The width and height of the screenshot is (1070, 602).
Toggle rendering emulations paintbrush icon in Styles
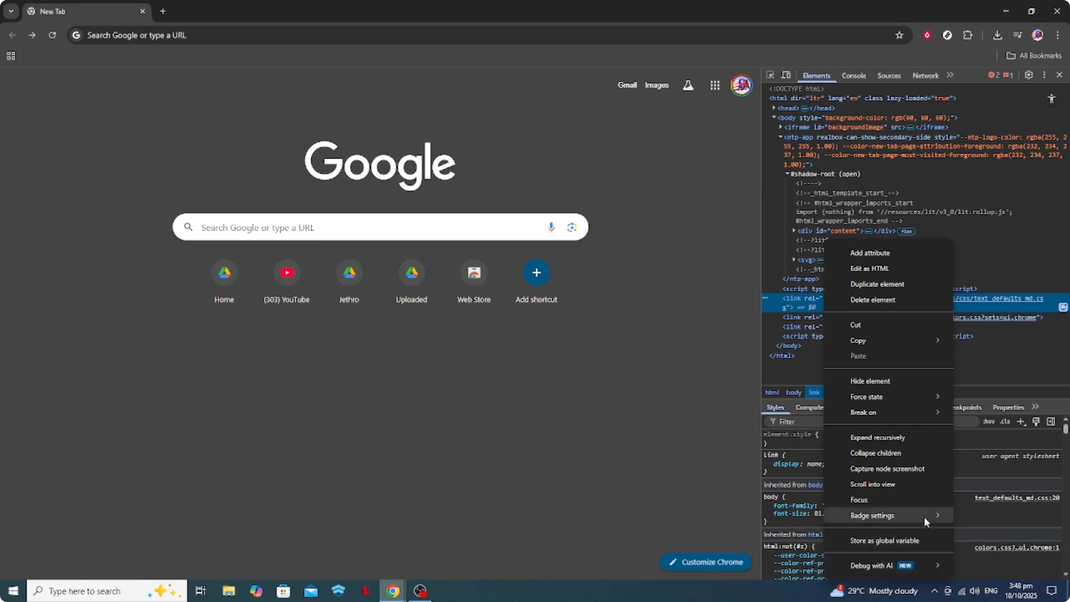[1036, 422]
